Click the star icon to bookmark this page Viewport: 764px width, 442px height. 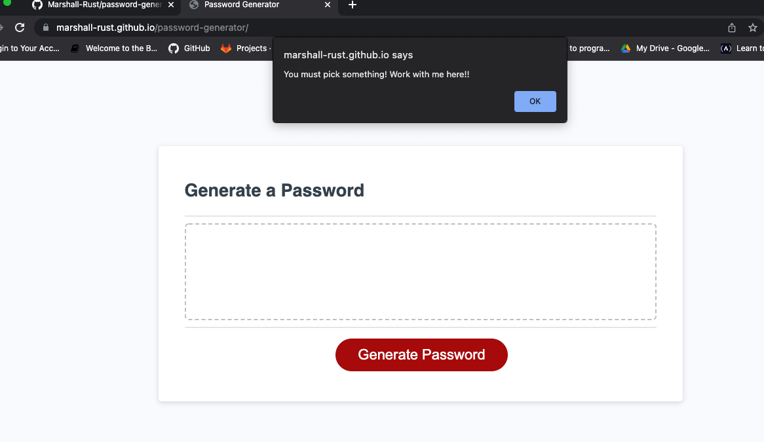tap(752, 28)
